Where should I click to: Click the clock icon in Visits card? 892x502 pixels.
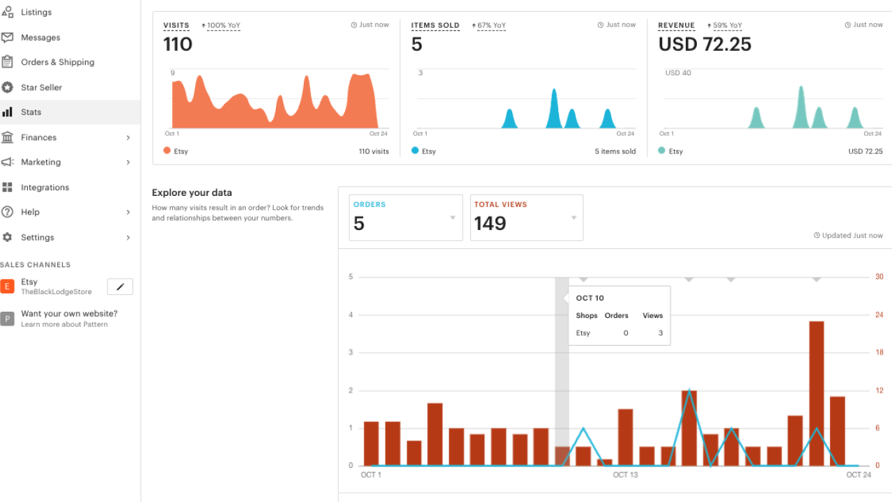pyautogui.click(x=354, y=25)
